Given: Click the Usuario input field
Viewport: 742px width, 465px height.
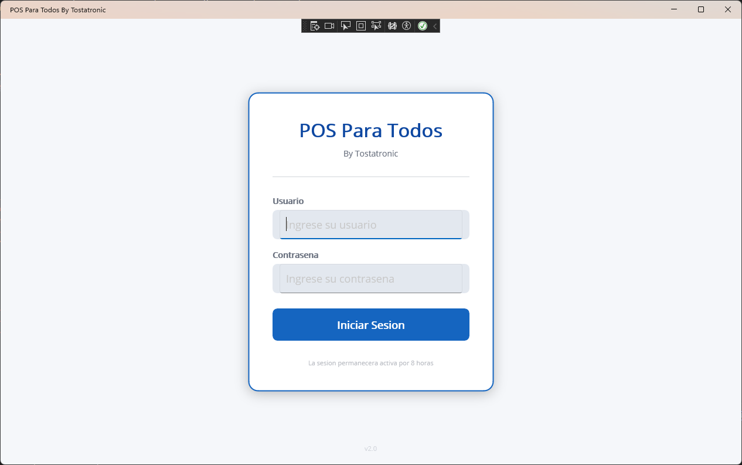Looking at the screenshot, I should pyautogui.click(x=370, y=225).
